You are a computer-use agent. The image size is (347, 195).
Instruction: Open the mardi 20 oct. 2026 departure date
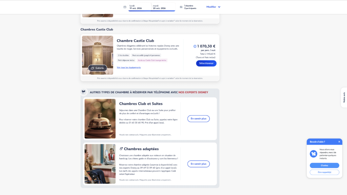tap(163, 7)
